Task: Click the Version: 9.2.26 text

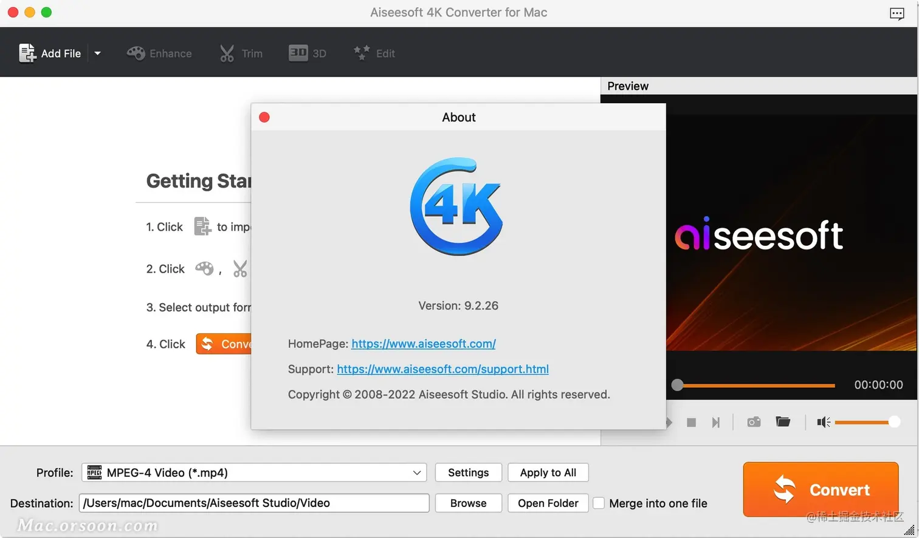Action: (458, 305)
